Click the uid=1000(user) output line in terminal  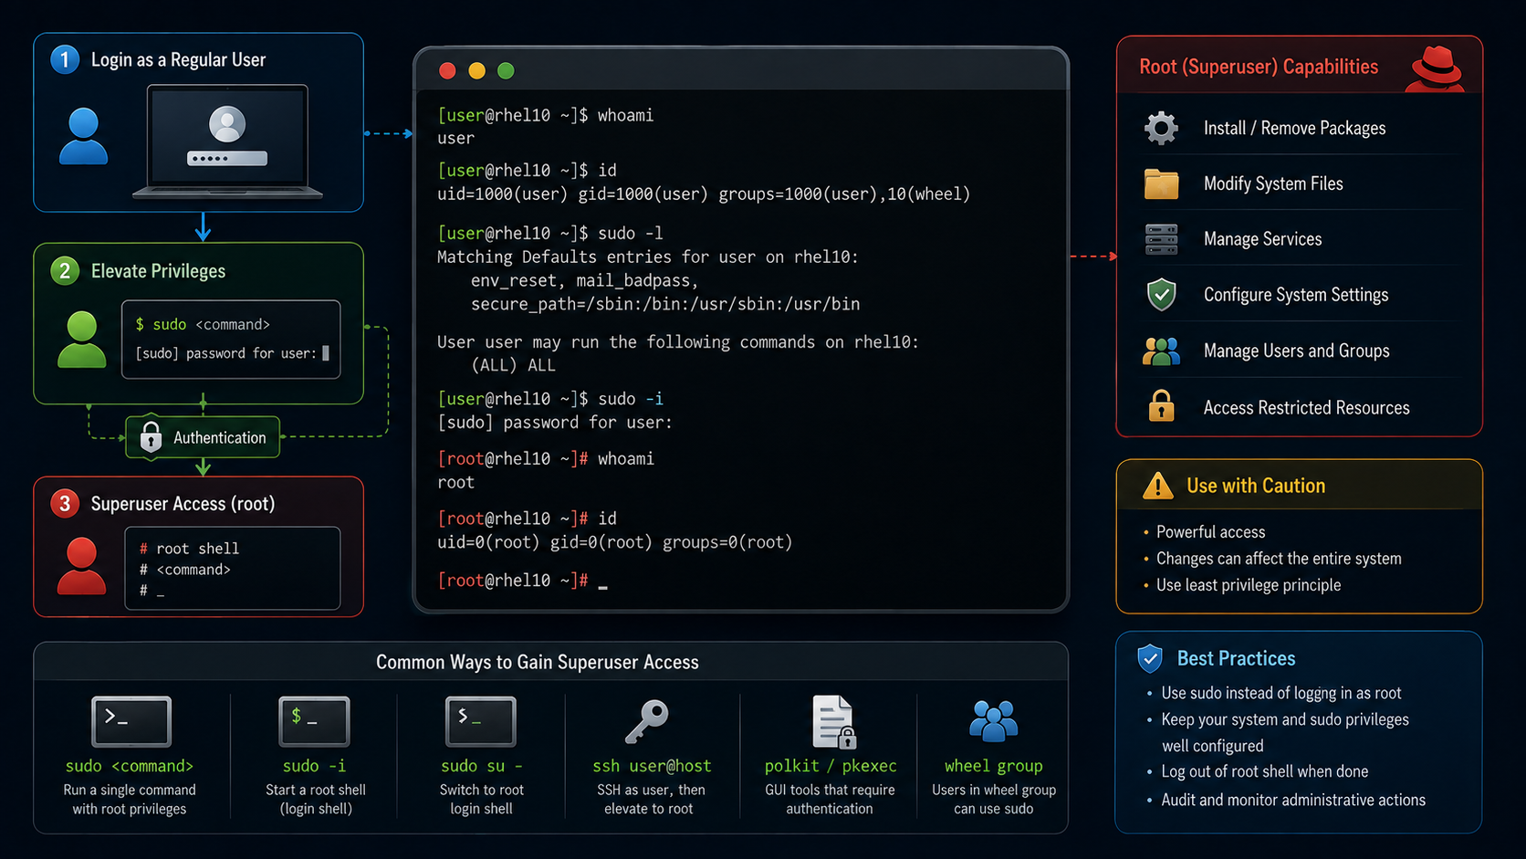point(704,194)
